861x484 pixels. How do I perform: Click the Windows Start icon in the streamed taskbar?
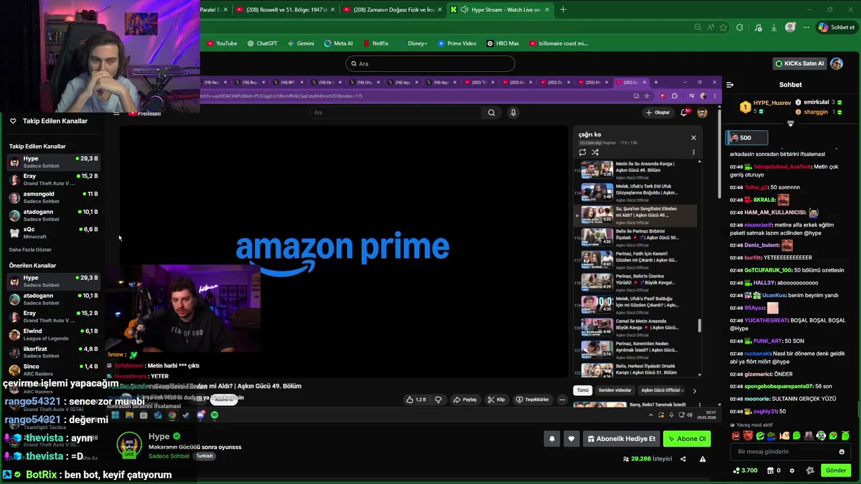coord(115,415)
